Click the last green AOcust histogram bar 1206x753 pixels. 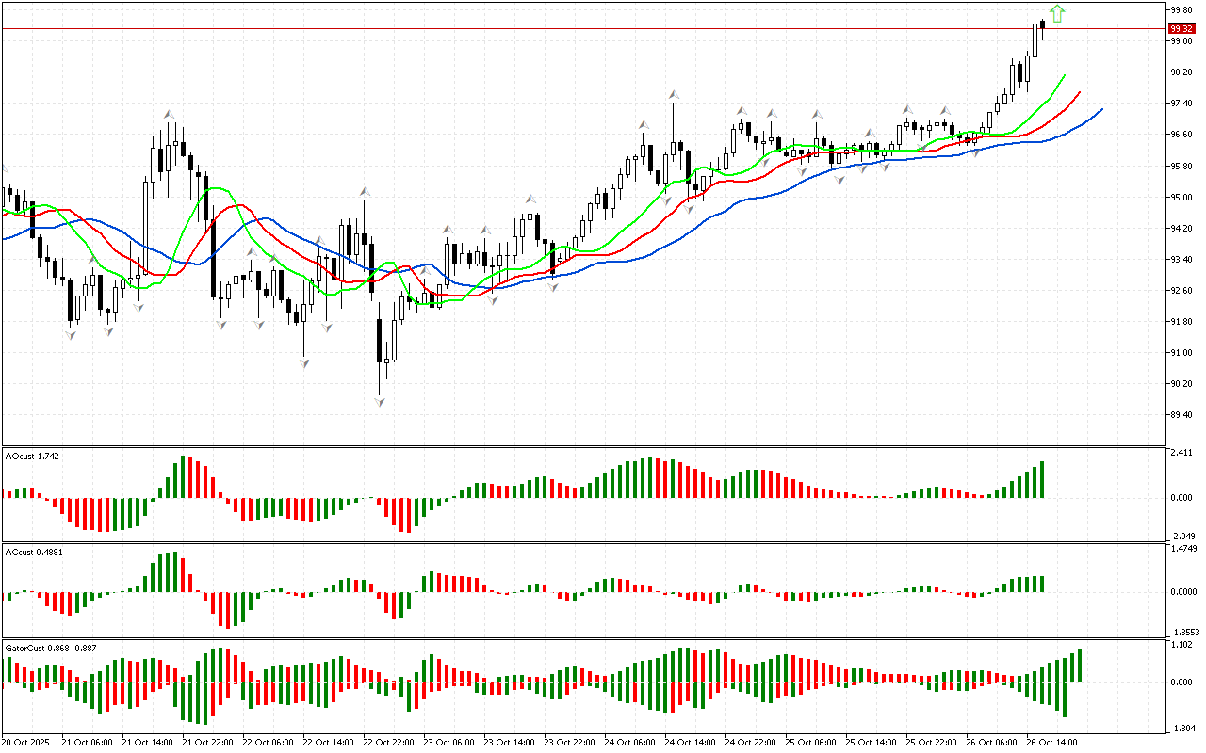(x=1042, y=480)
